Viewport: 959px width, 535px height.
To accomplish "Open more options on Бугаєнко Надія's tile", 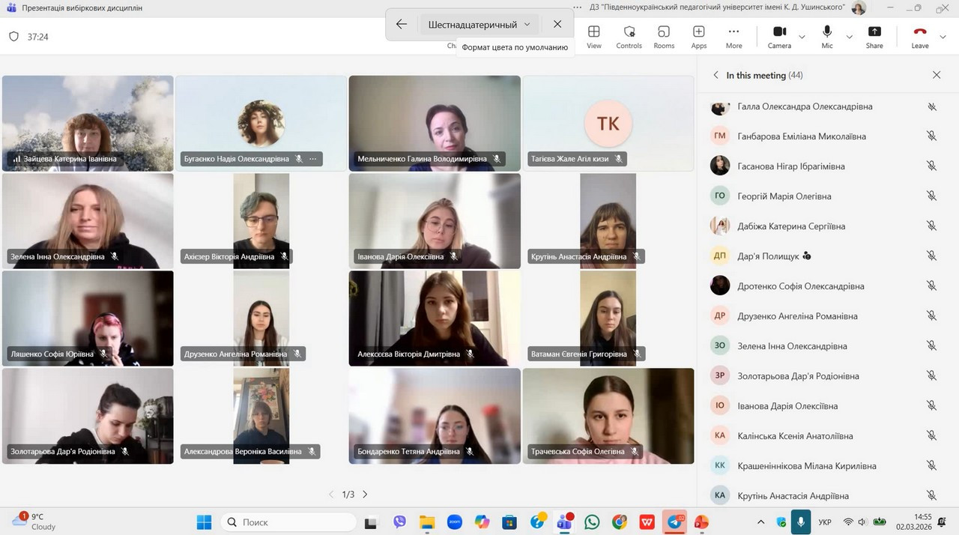I will [313, 159].
